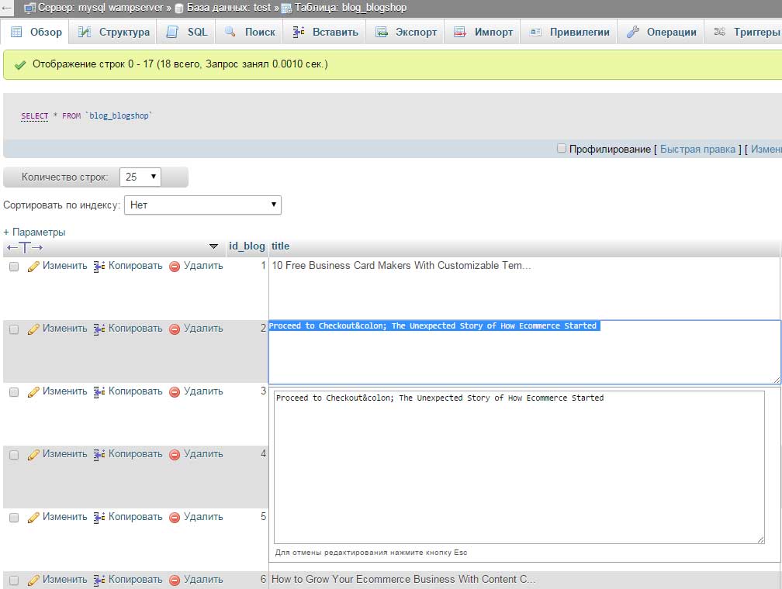This screenshot has width=782, height=589.
Task: Select the checkbox for row 5
Action: pyautogui.click(x=14, y=518)
